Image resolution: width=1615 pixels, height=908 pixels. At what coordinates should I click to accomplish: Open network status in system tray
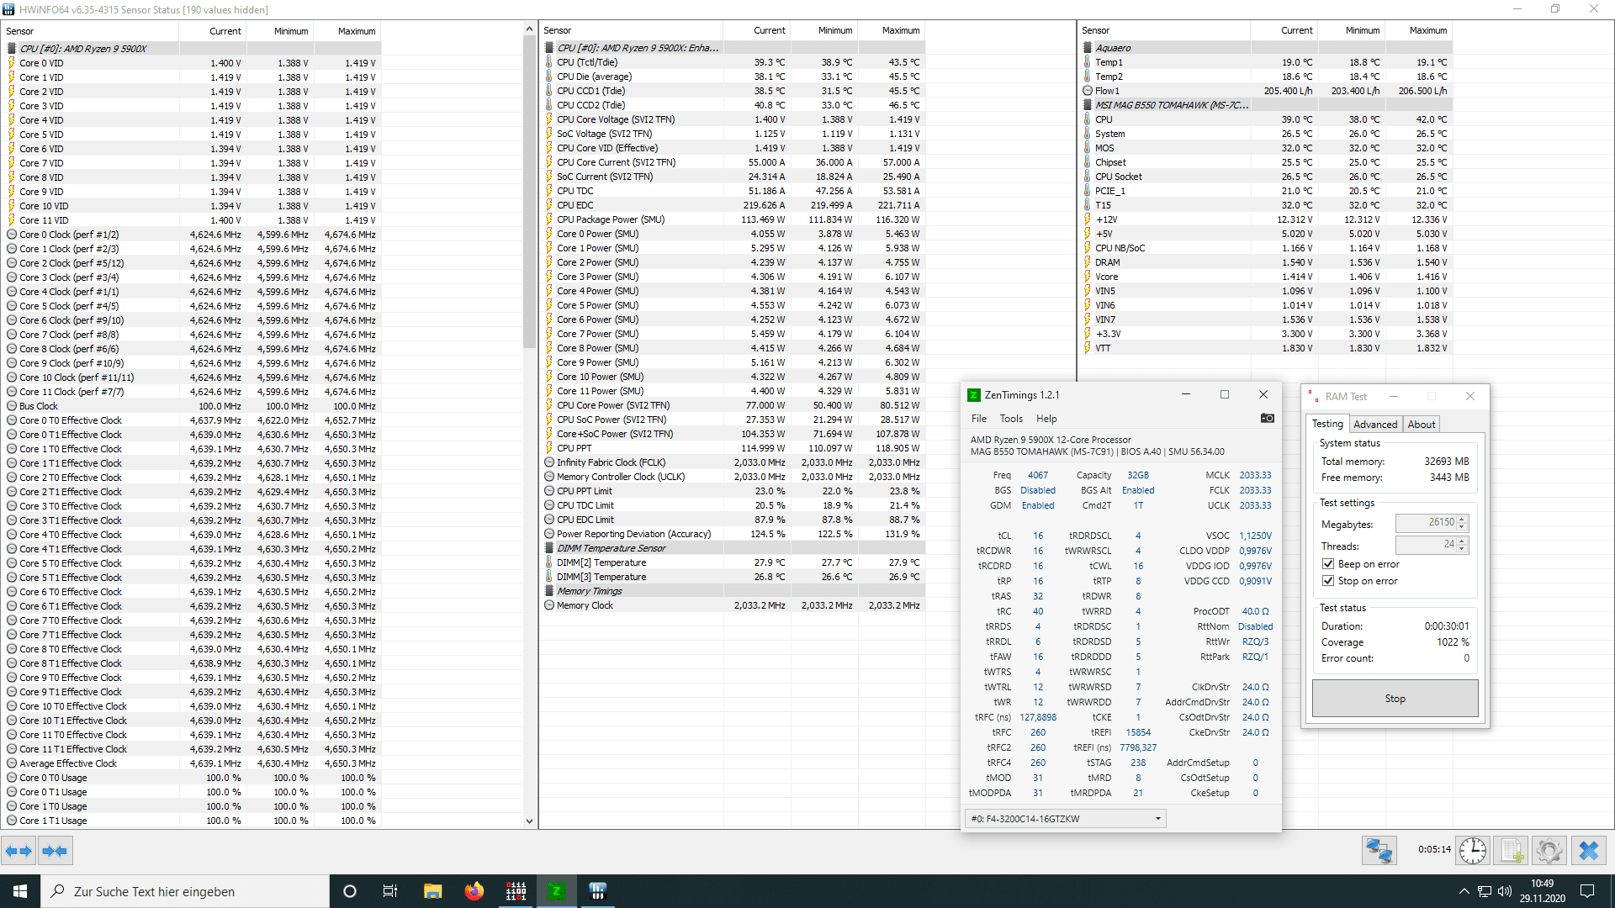(1485, 891)
